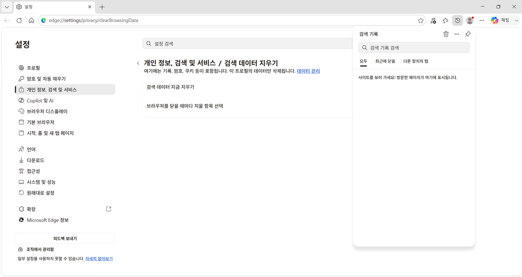Open Microsoft Edge 정보 page
The width and height of the screenshot is (522, 277).
pyautogui.click(x=65, y=220)
